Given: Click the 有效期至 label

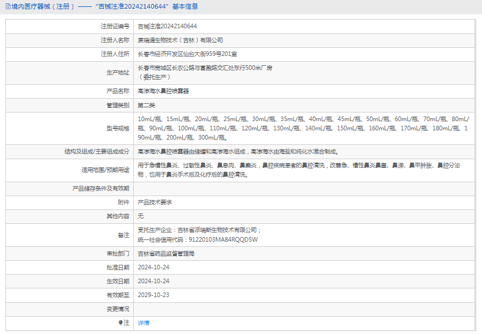Looking at the screenshot, I should click(x=118, y=295).
